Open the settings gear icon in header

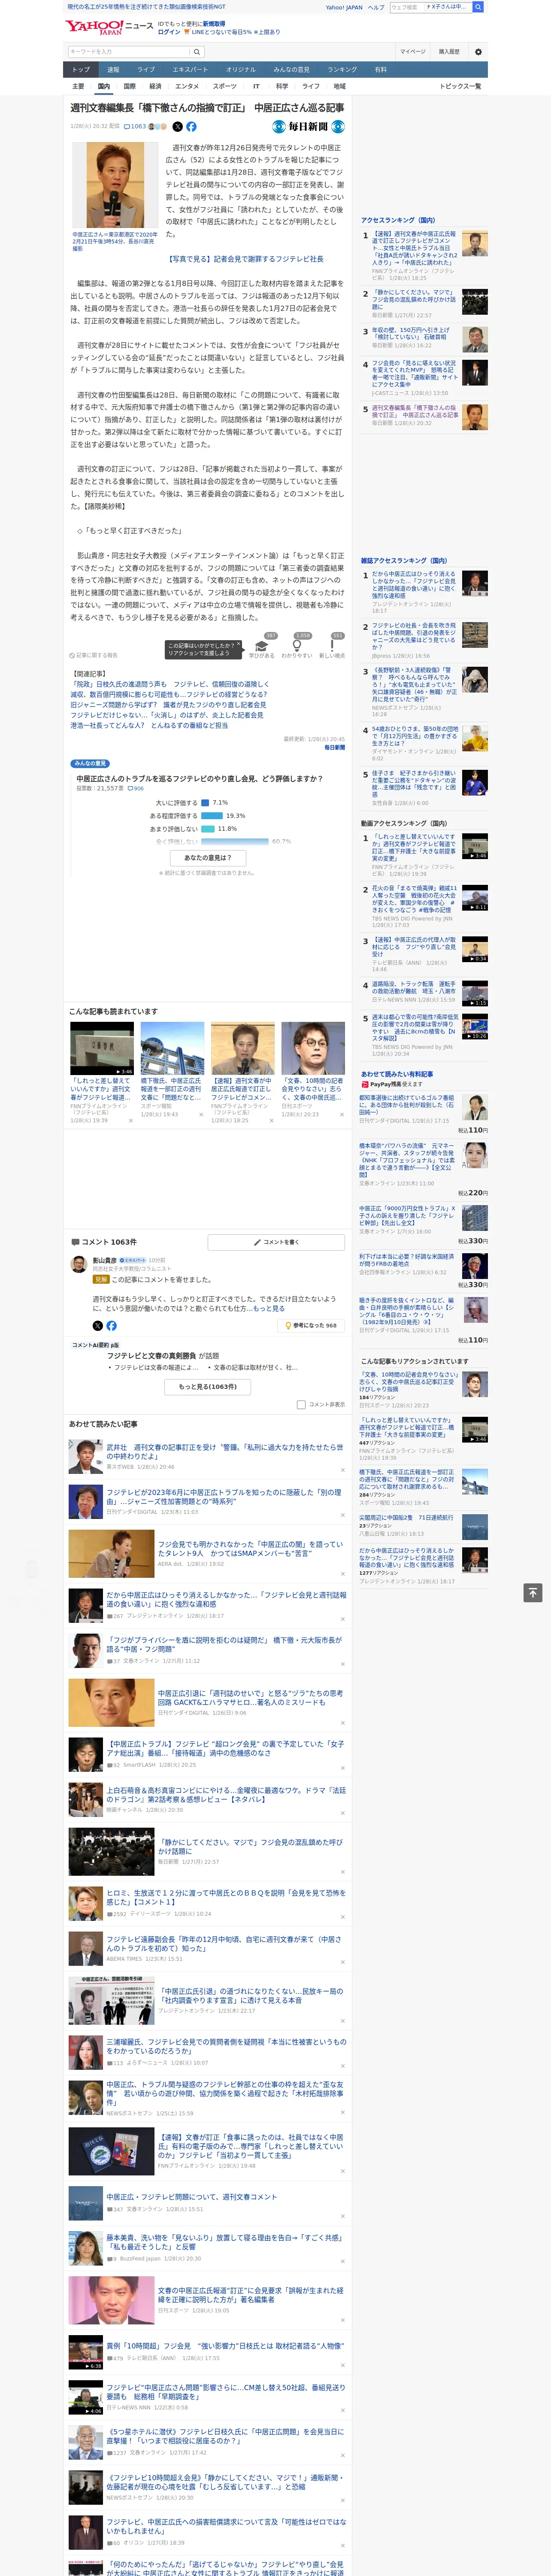point(478,52)
